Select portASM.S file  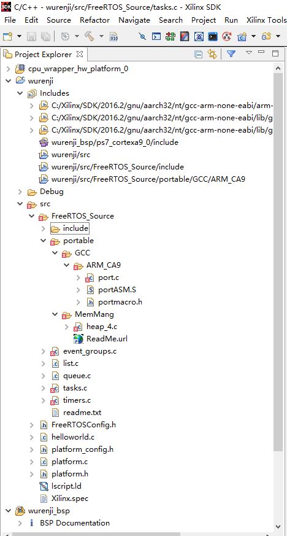pyautogui.click(x=117, y=290)
